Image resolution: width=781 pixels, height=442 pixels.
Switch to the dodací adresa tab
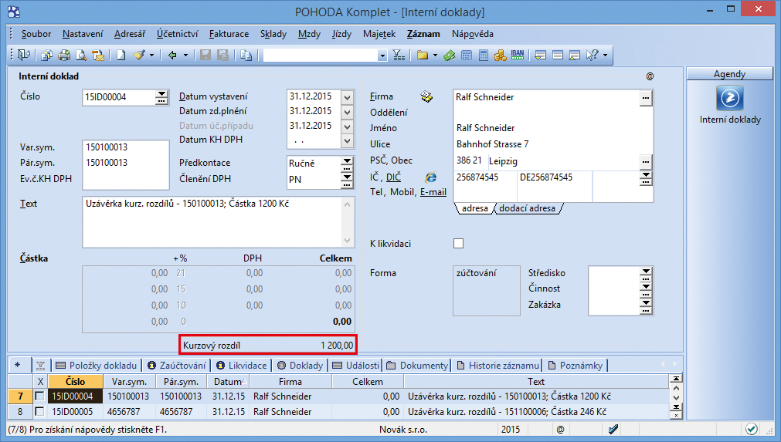(x=528, y=208)
